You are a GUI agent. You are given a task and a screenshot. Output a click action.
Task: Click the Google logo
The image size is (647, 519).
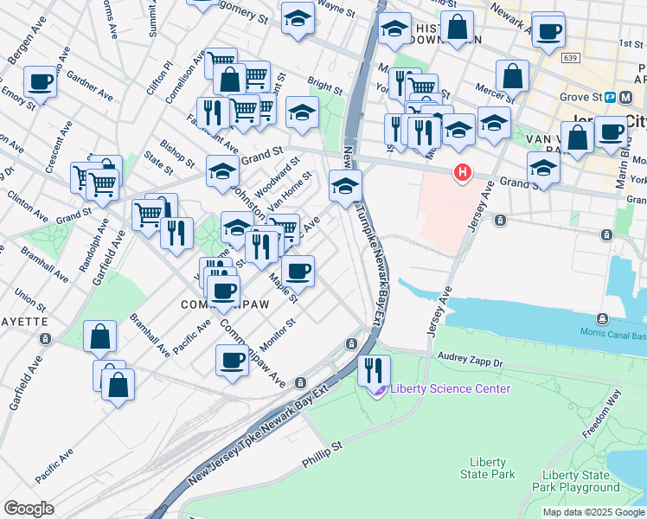[x=29, y=509]
